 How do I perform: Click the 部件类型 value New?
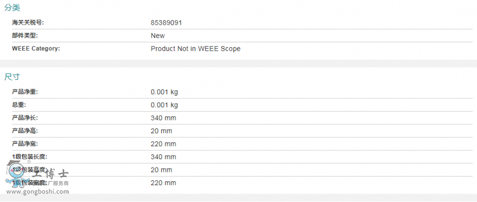pyautogui.click(x=157, y=36)
